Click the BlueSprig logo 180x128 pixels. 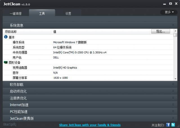point(10,124)
